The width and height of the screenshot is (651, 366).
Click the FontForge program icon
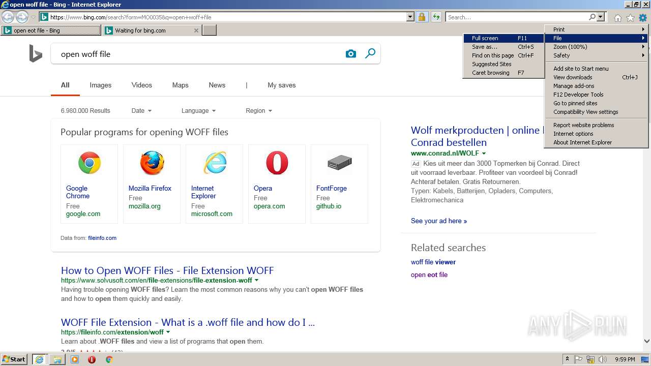click(x=340, y=163)
